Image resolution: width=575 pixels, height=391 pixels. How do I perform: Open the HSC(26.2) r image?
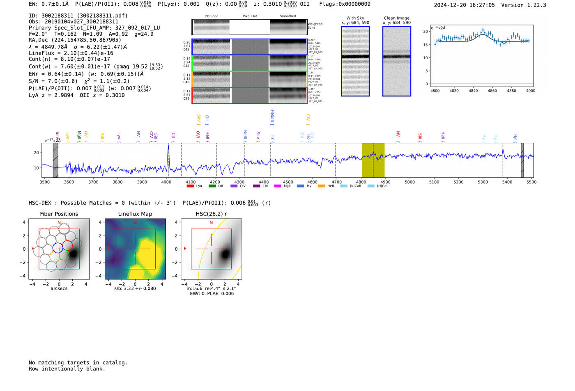point(211,249)
